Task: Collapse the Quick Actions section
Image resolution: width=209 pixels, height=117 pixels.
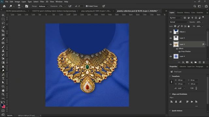Action: 170,110
